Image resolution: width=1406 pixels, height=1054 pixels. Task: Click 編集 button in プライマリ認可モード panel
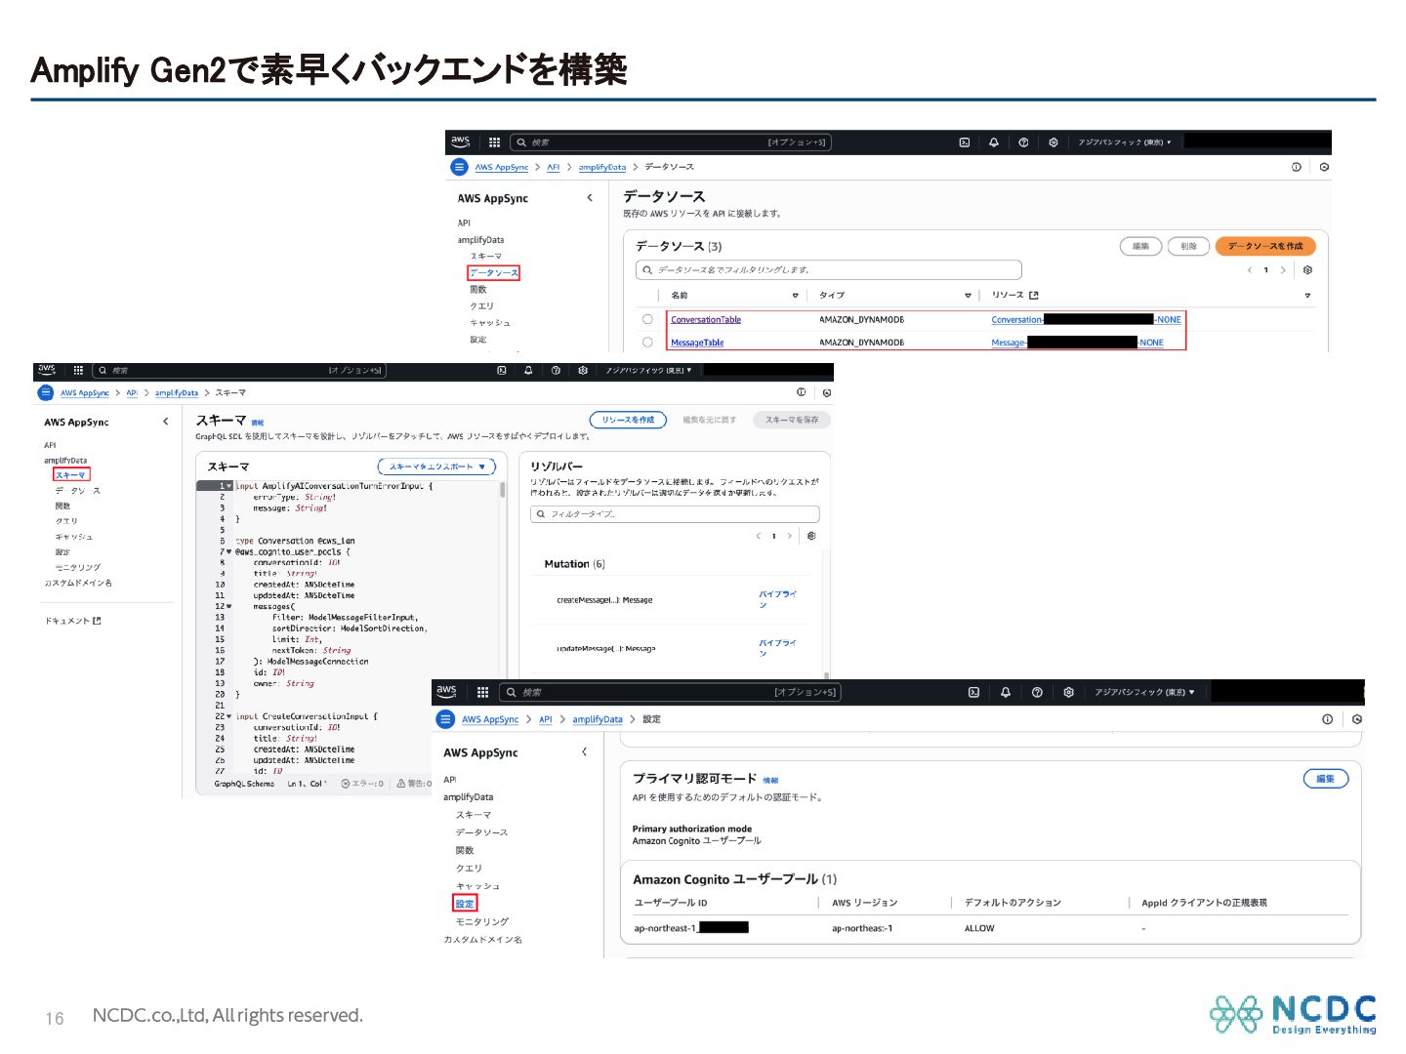(x=1326, y=779)
